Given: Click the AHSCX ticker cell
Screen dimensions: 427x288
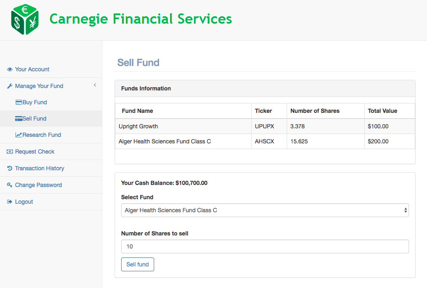Looking at the screenshot, I should pos(269,141).
